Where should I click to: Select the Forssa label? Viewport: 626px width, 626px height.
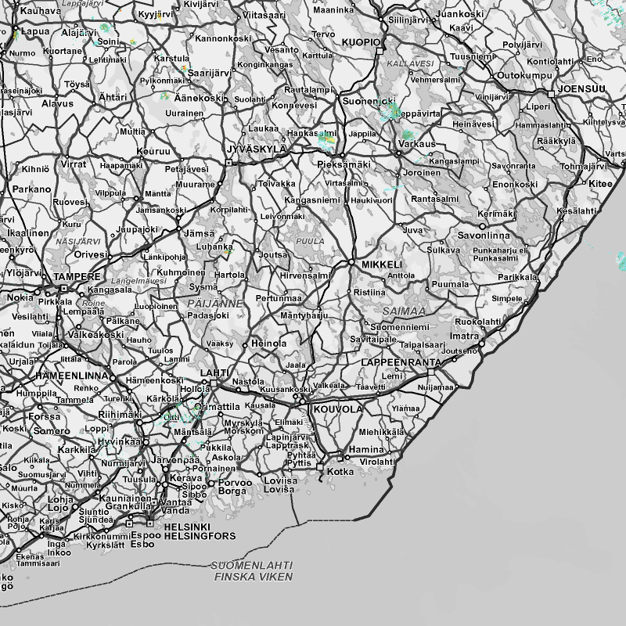[x=45, y=417]
